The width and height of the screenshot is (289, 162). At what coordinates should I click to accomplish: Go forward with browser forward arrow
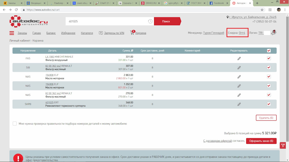[10, 10]
